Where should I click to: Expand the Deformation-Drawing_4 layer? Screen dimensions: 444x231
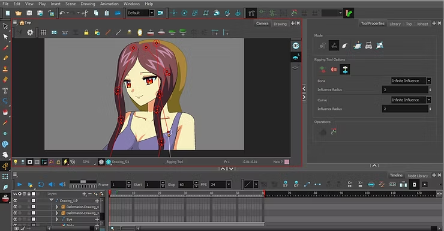click(x=57, y=207)
